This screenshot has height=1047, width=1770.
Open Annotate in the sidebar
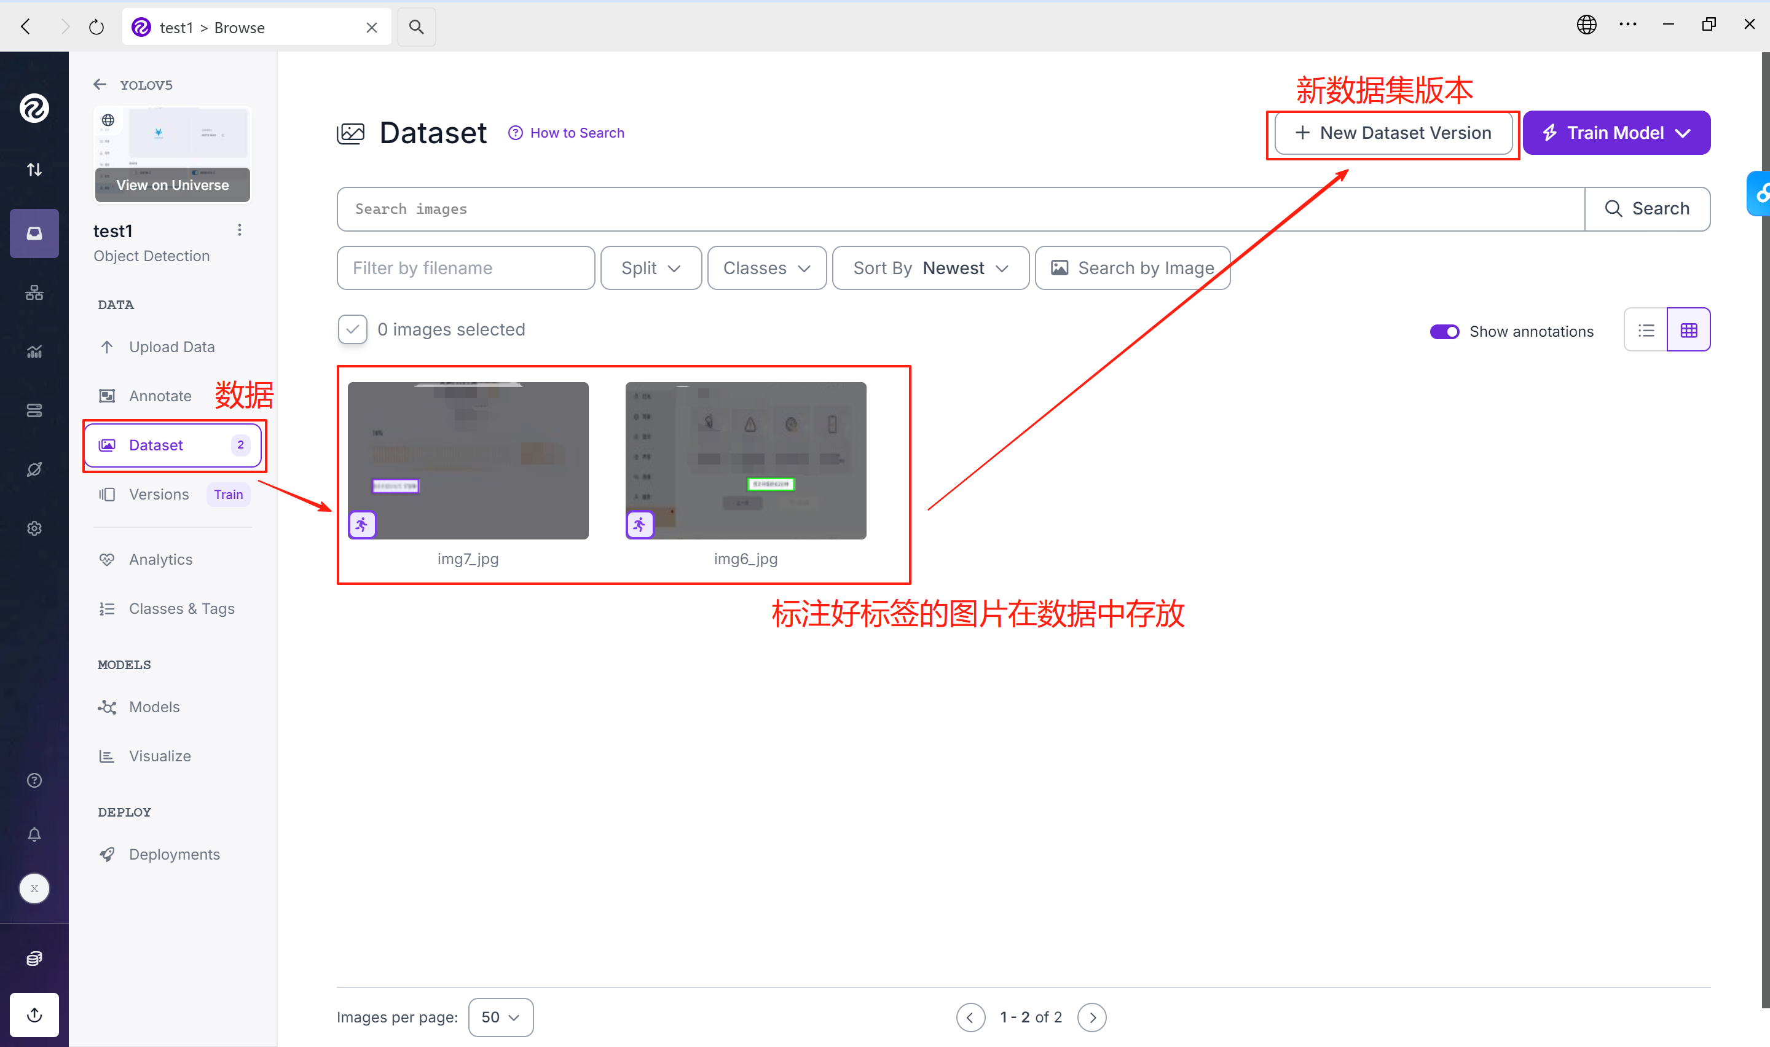[x=160, y=396]
